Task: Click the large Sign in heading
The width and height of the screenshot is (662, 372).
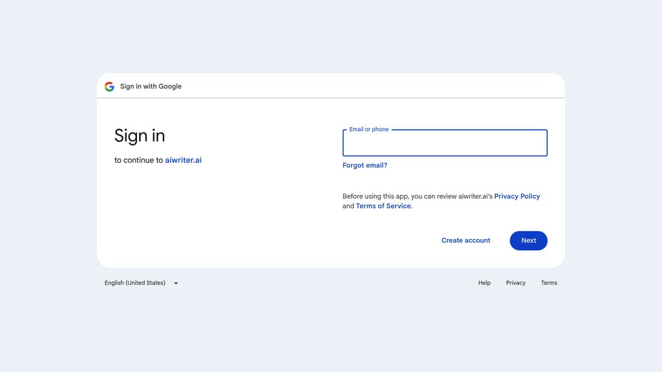Action: click(140, 136)
